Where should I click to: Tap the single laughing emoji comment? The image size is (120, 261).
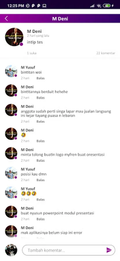point(23,135)
